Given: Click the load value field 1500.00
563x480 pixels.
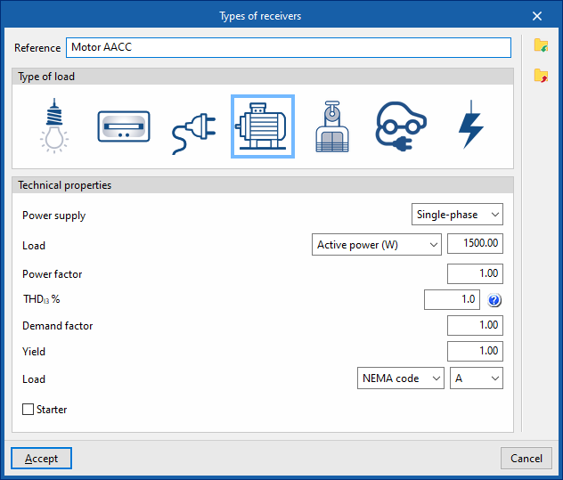Looking at the screenshot, I should (475, 243).
